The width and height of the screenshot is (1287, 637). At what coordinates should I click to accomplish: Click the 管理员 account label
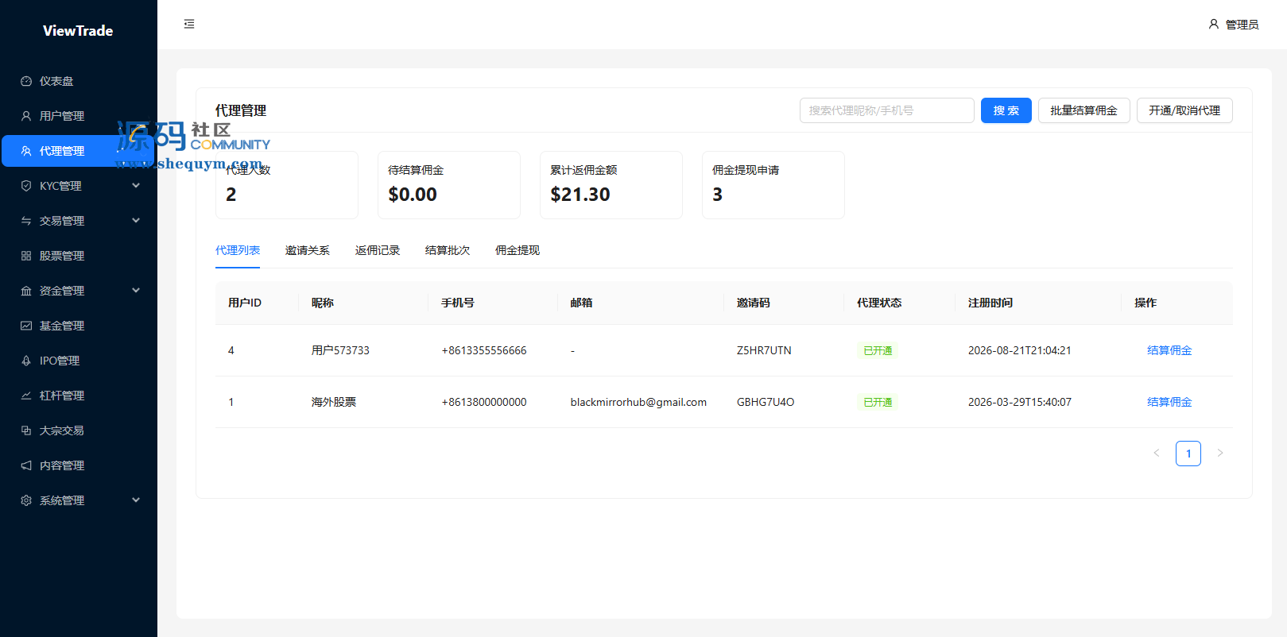1242,25
